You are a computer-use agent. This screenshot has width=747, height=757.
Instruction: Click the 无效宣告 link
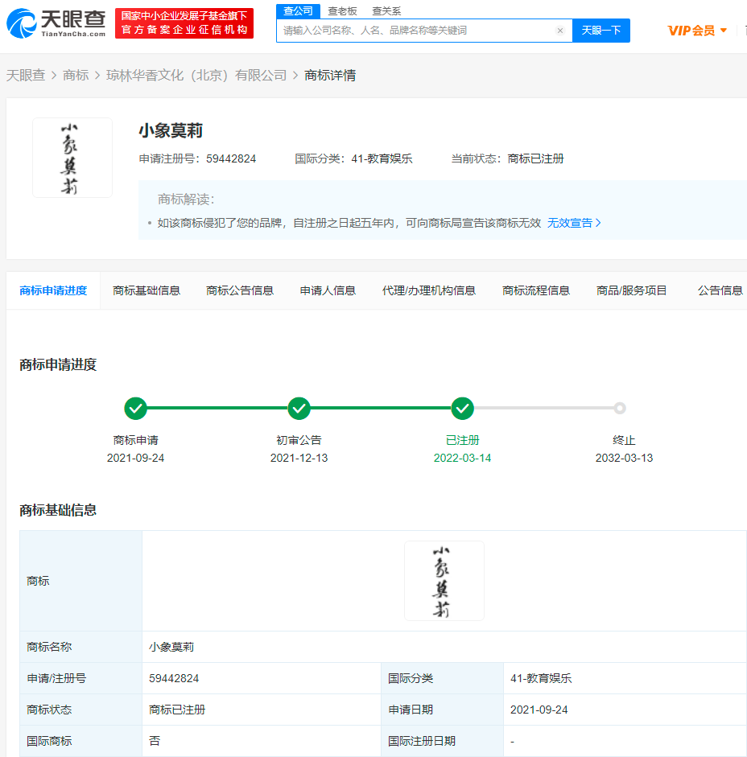click(574, 223)
